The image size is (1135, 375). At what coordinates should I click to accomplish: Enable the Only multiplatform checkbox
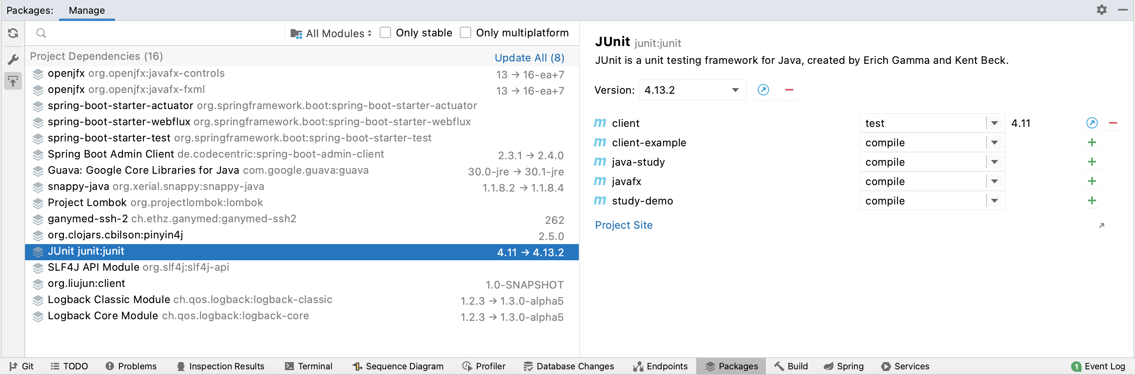pyautogui.click(x=465, y=33)
